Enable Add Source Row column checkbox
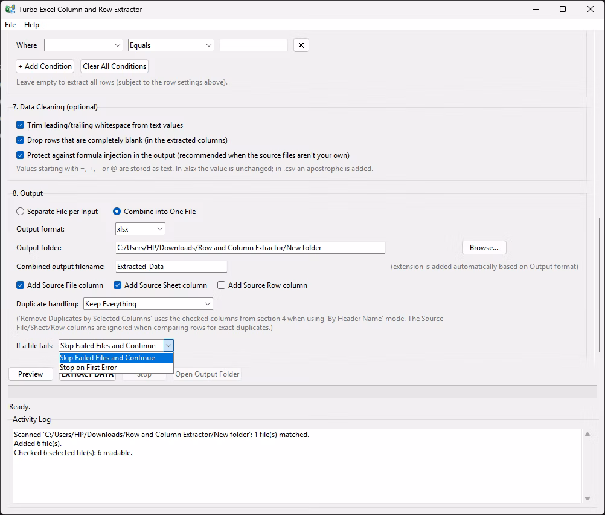Screen dimensions: 605x515 (221, 285)
